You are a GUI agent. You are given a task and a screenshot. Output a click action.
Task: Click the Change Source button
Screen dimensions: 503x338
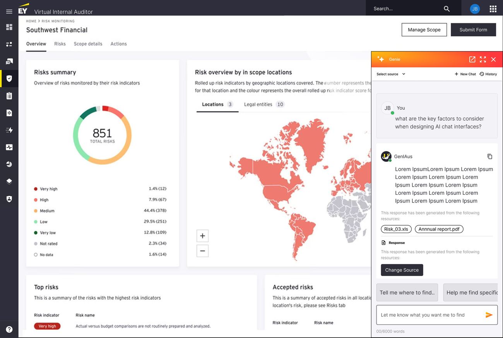[402, 270]
